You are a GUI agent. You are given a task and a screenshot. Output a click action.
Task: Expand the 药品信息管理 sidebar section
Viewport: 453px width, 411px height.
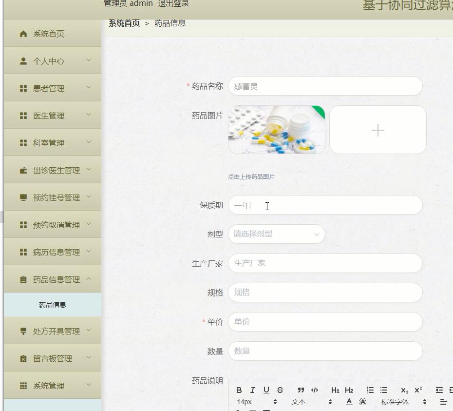[x=52, y=279]
